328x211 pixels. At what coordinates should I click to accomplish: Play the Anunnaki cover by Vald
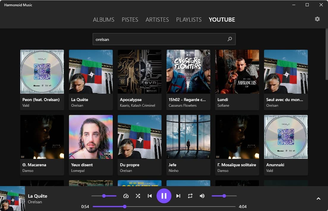pos(286,137)
